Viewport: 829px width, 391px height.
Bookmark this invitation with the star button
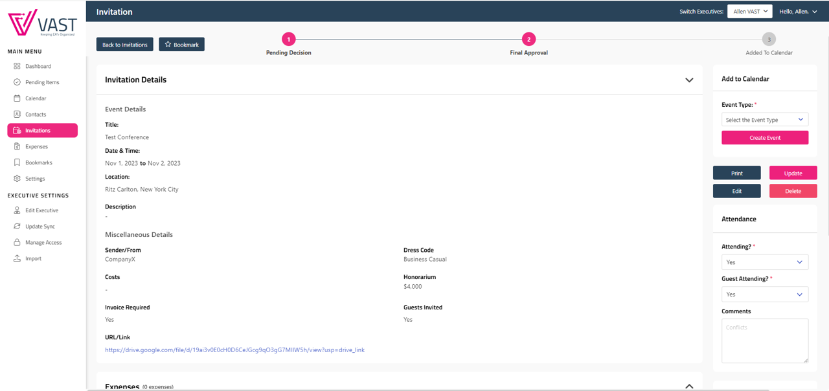click(181, 44)
